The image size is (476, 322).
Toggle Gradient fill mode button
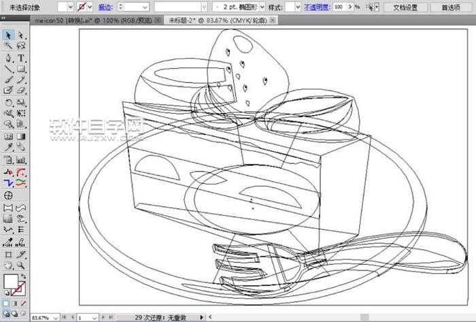pos(14,303)
